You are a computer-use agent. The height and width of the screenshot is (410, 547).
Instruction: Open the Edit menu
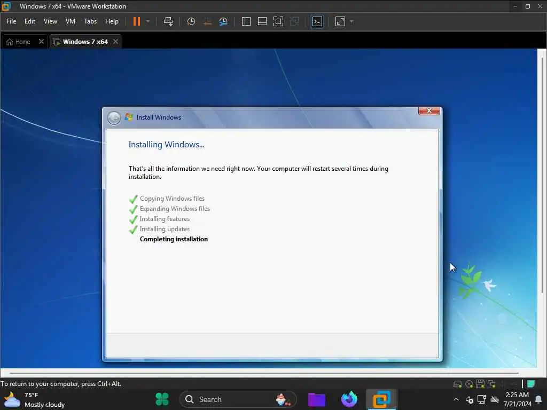pos(30,21)
